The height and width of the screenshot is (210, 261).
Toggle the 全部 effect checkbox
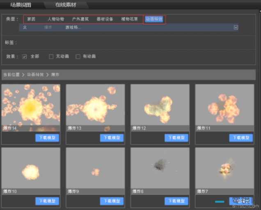[x=25, y=57]
